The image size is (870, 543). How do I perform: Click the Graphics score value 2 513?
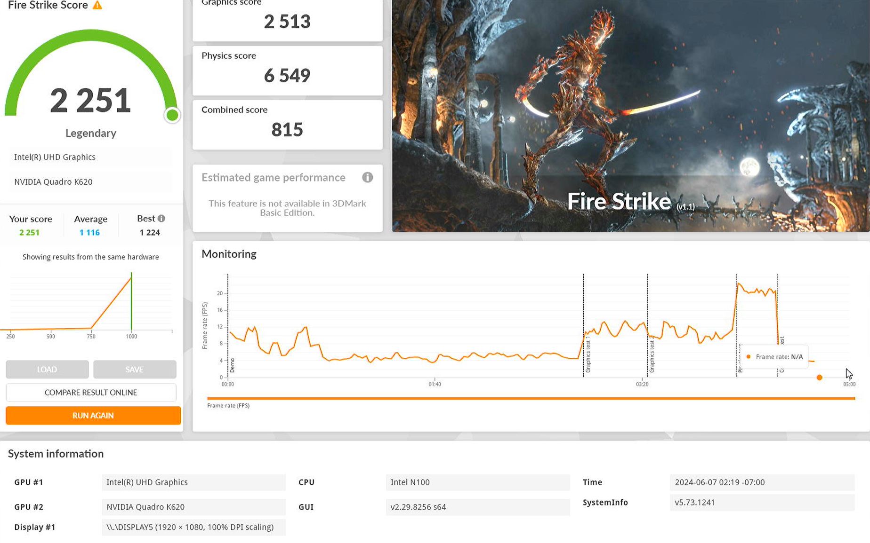click(x=287, y=22)
